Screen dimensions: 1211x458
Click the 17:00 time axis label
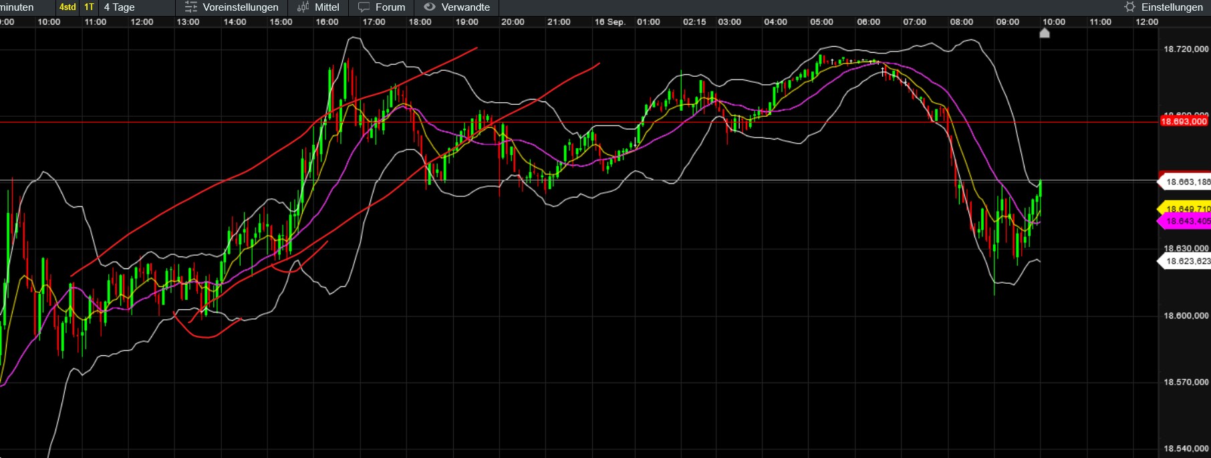click(374, 22)
